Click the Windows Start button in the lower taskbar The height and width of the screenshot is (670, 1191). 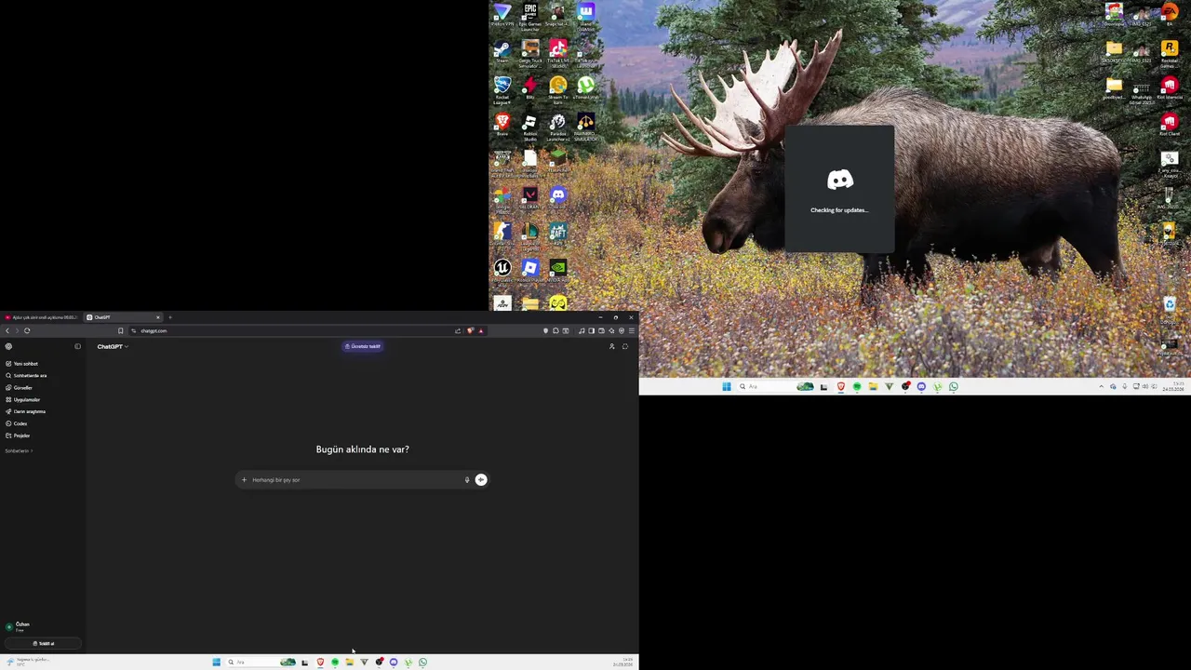[x=216, y=663]
